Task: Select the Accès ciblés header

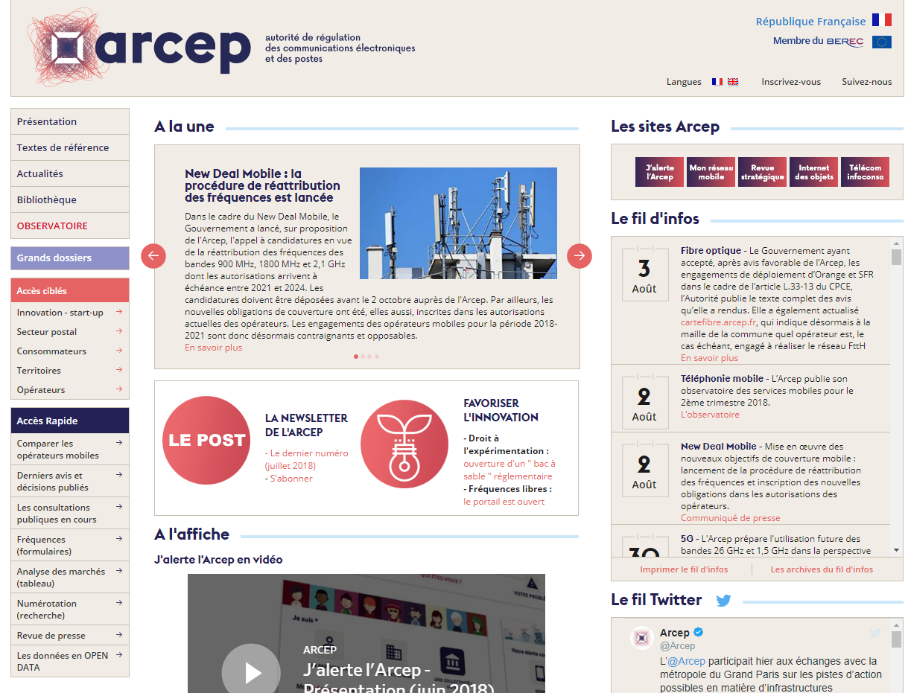Action: tap(70, 290)
